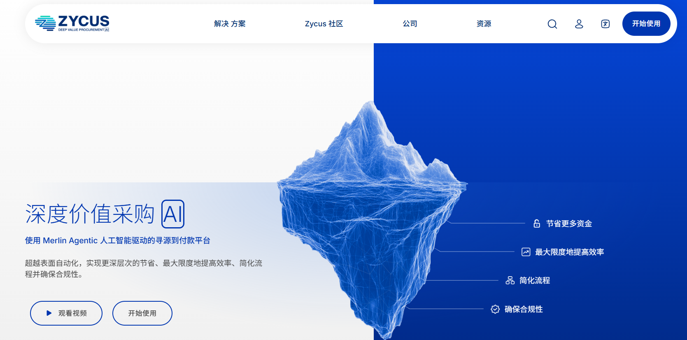Click the Zycus logo in the header
687x340 pixels.
point(72,23)
